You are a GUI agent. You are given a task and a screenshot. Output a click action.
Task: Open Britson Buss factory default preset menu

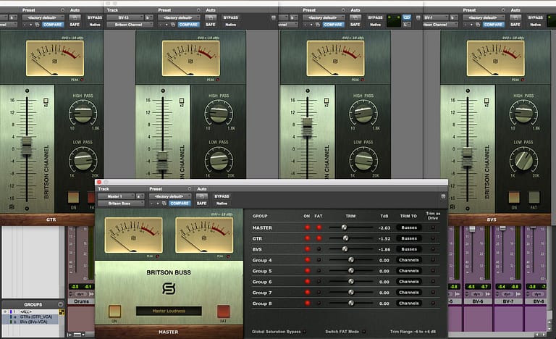pos(169,196)
